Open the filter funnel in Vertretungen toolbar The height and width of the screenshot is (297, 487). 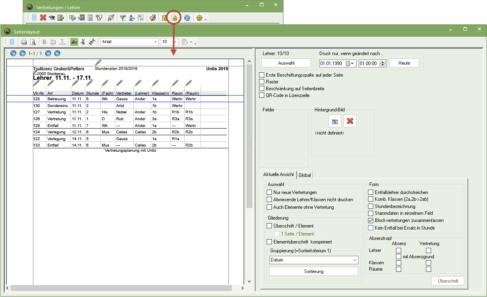pyautogui.click(x=123, y=18)
